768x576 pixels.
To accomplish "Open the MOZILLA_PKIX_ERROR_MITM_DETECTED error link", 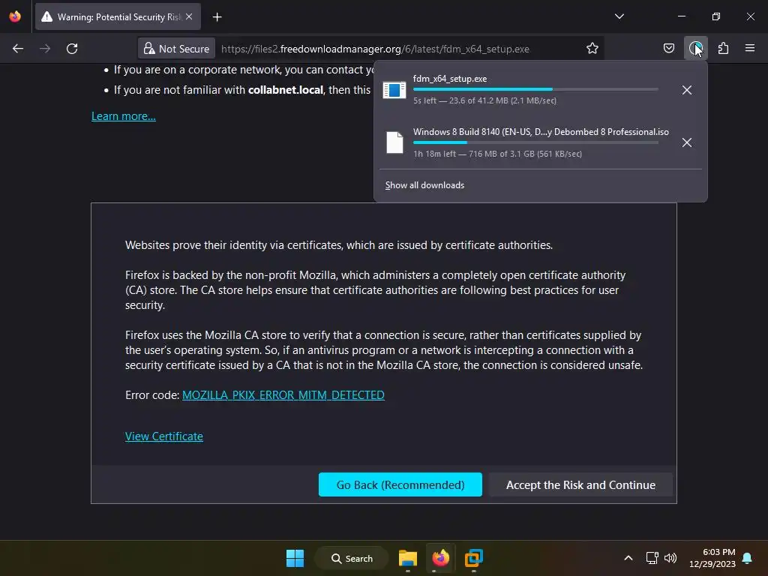I will (283, 394).
